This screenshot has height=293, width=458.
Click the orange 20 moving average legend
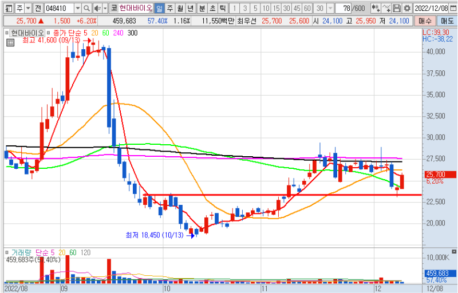94,33
